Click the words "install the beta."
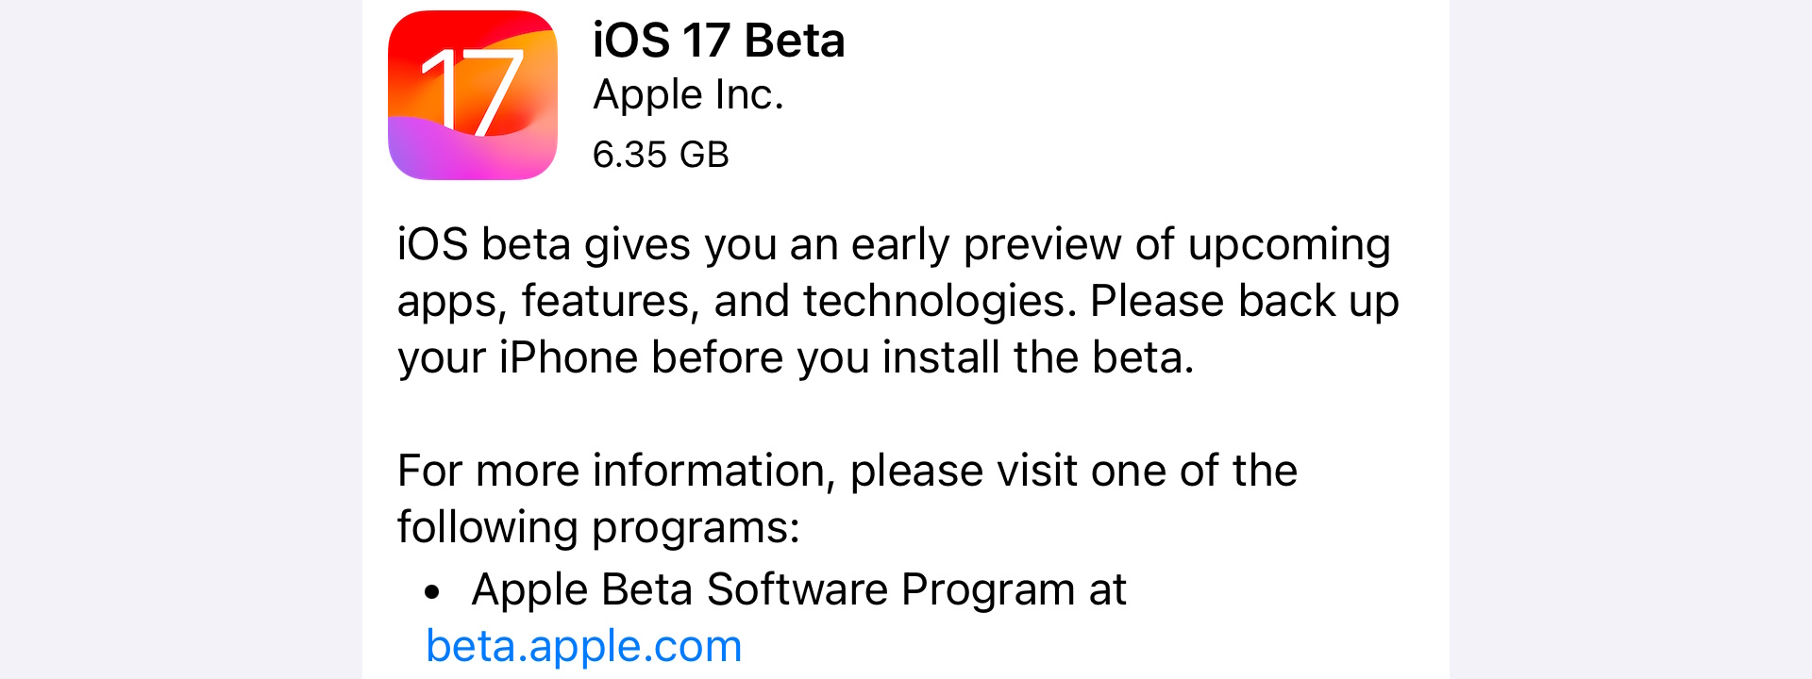The height and width of the screenshot is (679, 1812). (1038, 357)
